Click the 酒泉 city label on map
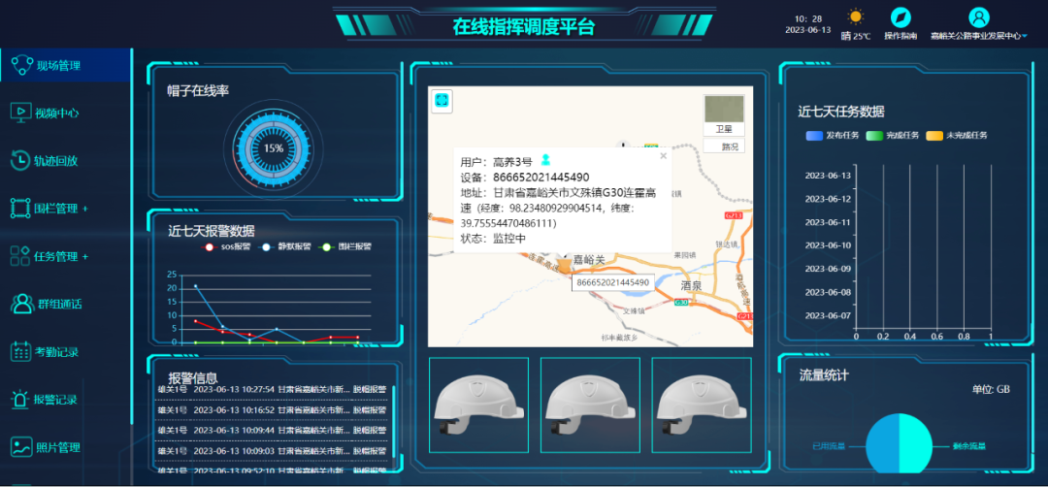This screenshot has height=487, width=1048. [x=691, y=285]
